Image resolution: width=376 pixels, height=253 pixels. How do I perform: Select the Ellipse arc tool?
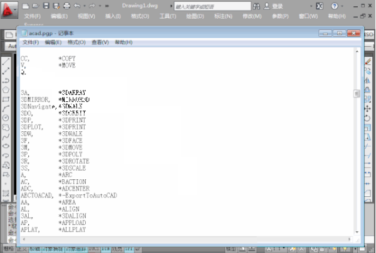(x=6, y=156)
